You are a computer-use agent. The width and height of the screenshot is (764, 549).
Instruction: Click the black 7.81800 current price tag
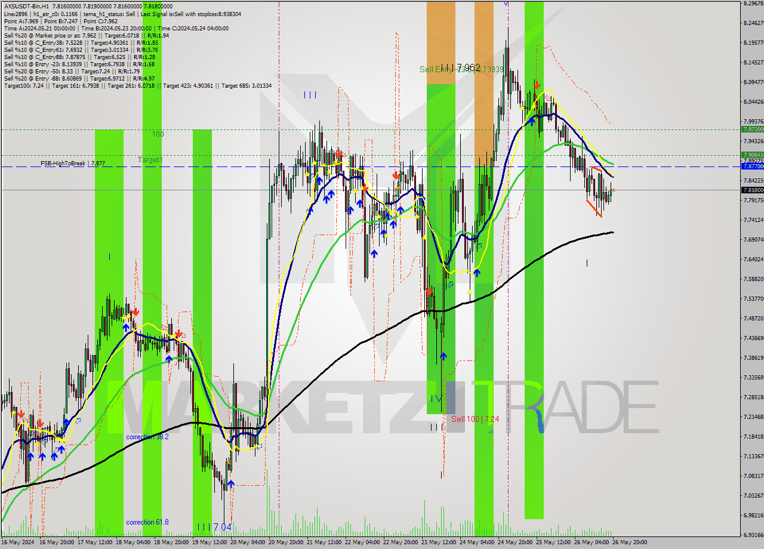point(752,190)
